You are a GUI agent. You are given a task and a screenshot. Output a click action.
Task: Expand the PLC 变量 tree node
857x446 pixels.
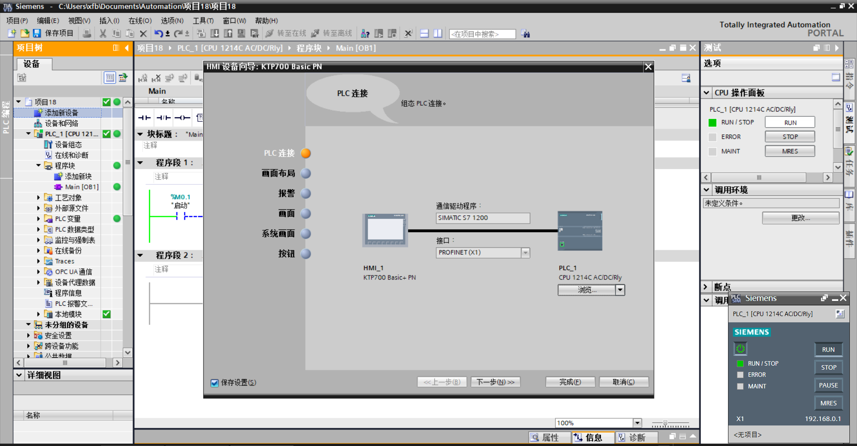click(38, 219)
